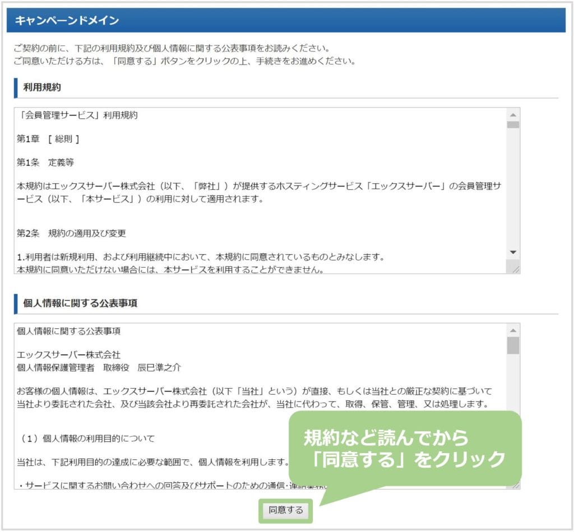Click the intro line starting 'ご契約の前に'
The width and height of the screenshot is (574, 532).
[x=172, y=48]
